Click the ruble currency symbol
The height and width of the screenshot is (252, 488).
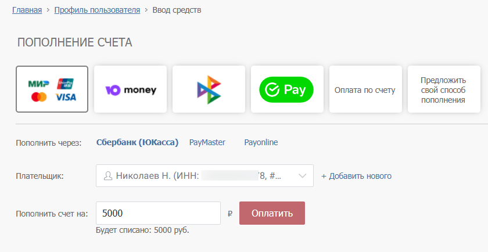(x=230, y=214)
